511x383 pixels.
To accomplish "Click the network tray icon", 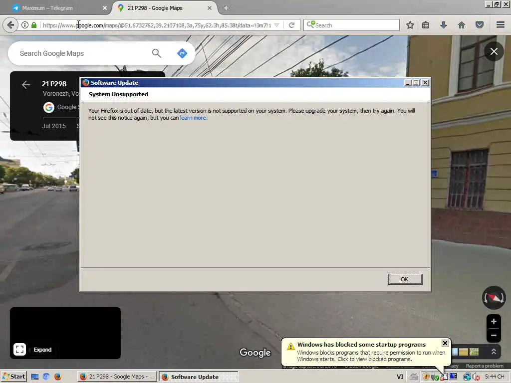I will click(467, 377).
